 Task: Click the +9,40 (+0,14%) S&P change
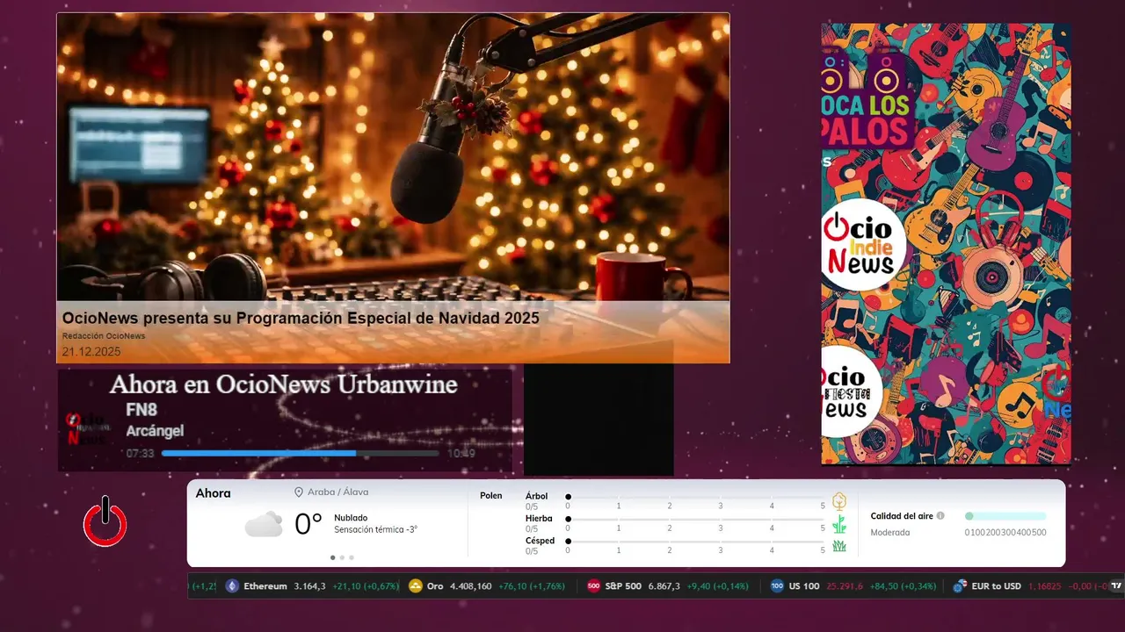pyautogui.click(x=718, y=585)
